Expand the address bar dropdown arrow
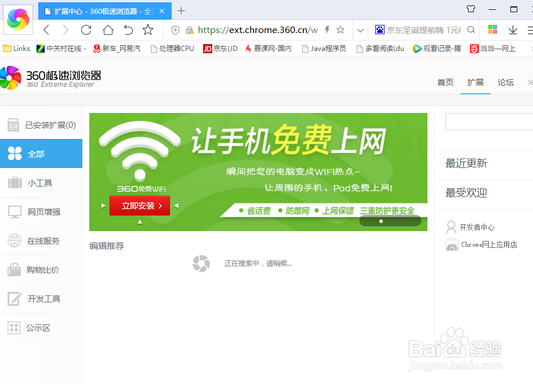 point(360,31)
